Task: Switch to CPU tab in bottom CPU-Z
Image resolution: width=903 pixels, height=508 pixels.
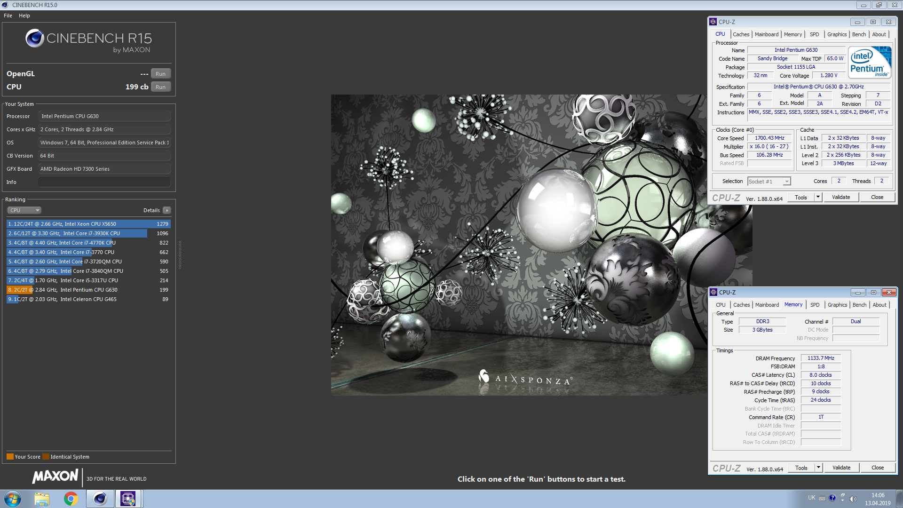Action: 721,305
